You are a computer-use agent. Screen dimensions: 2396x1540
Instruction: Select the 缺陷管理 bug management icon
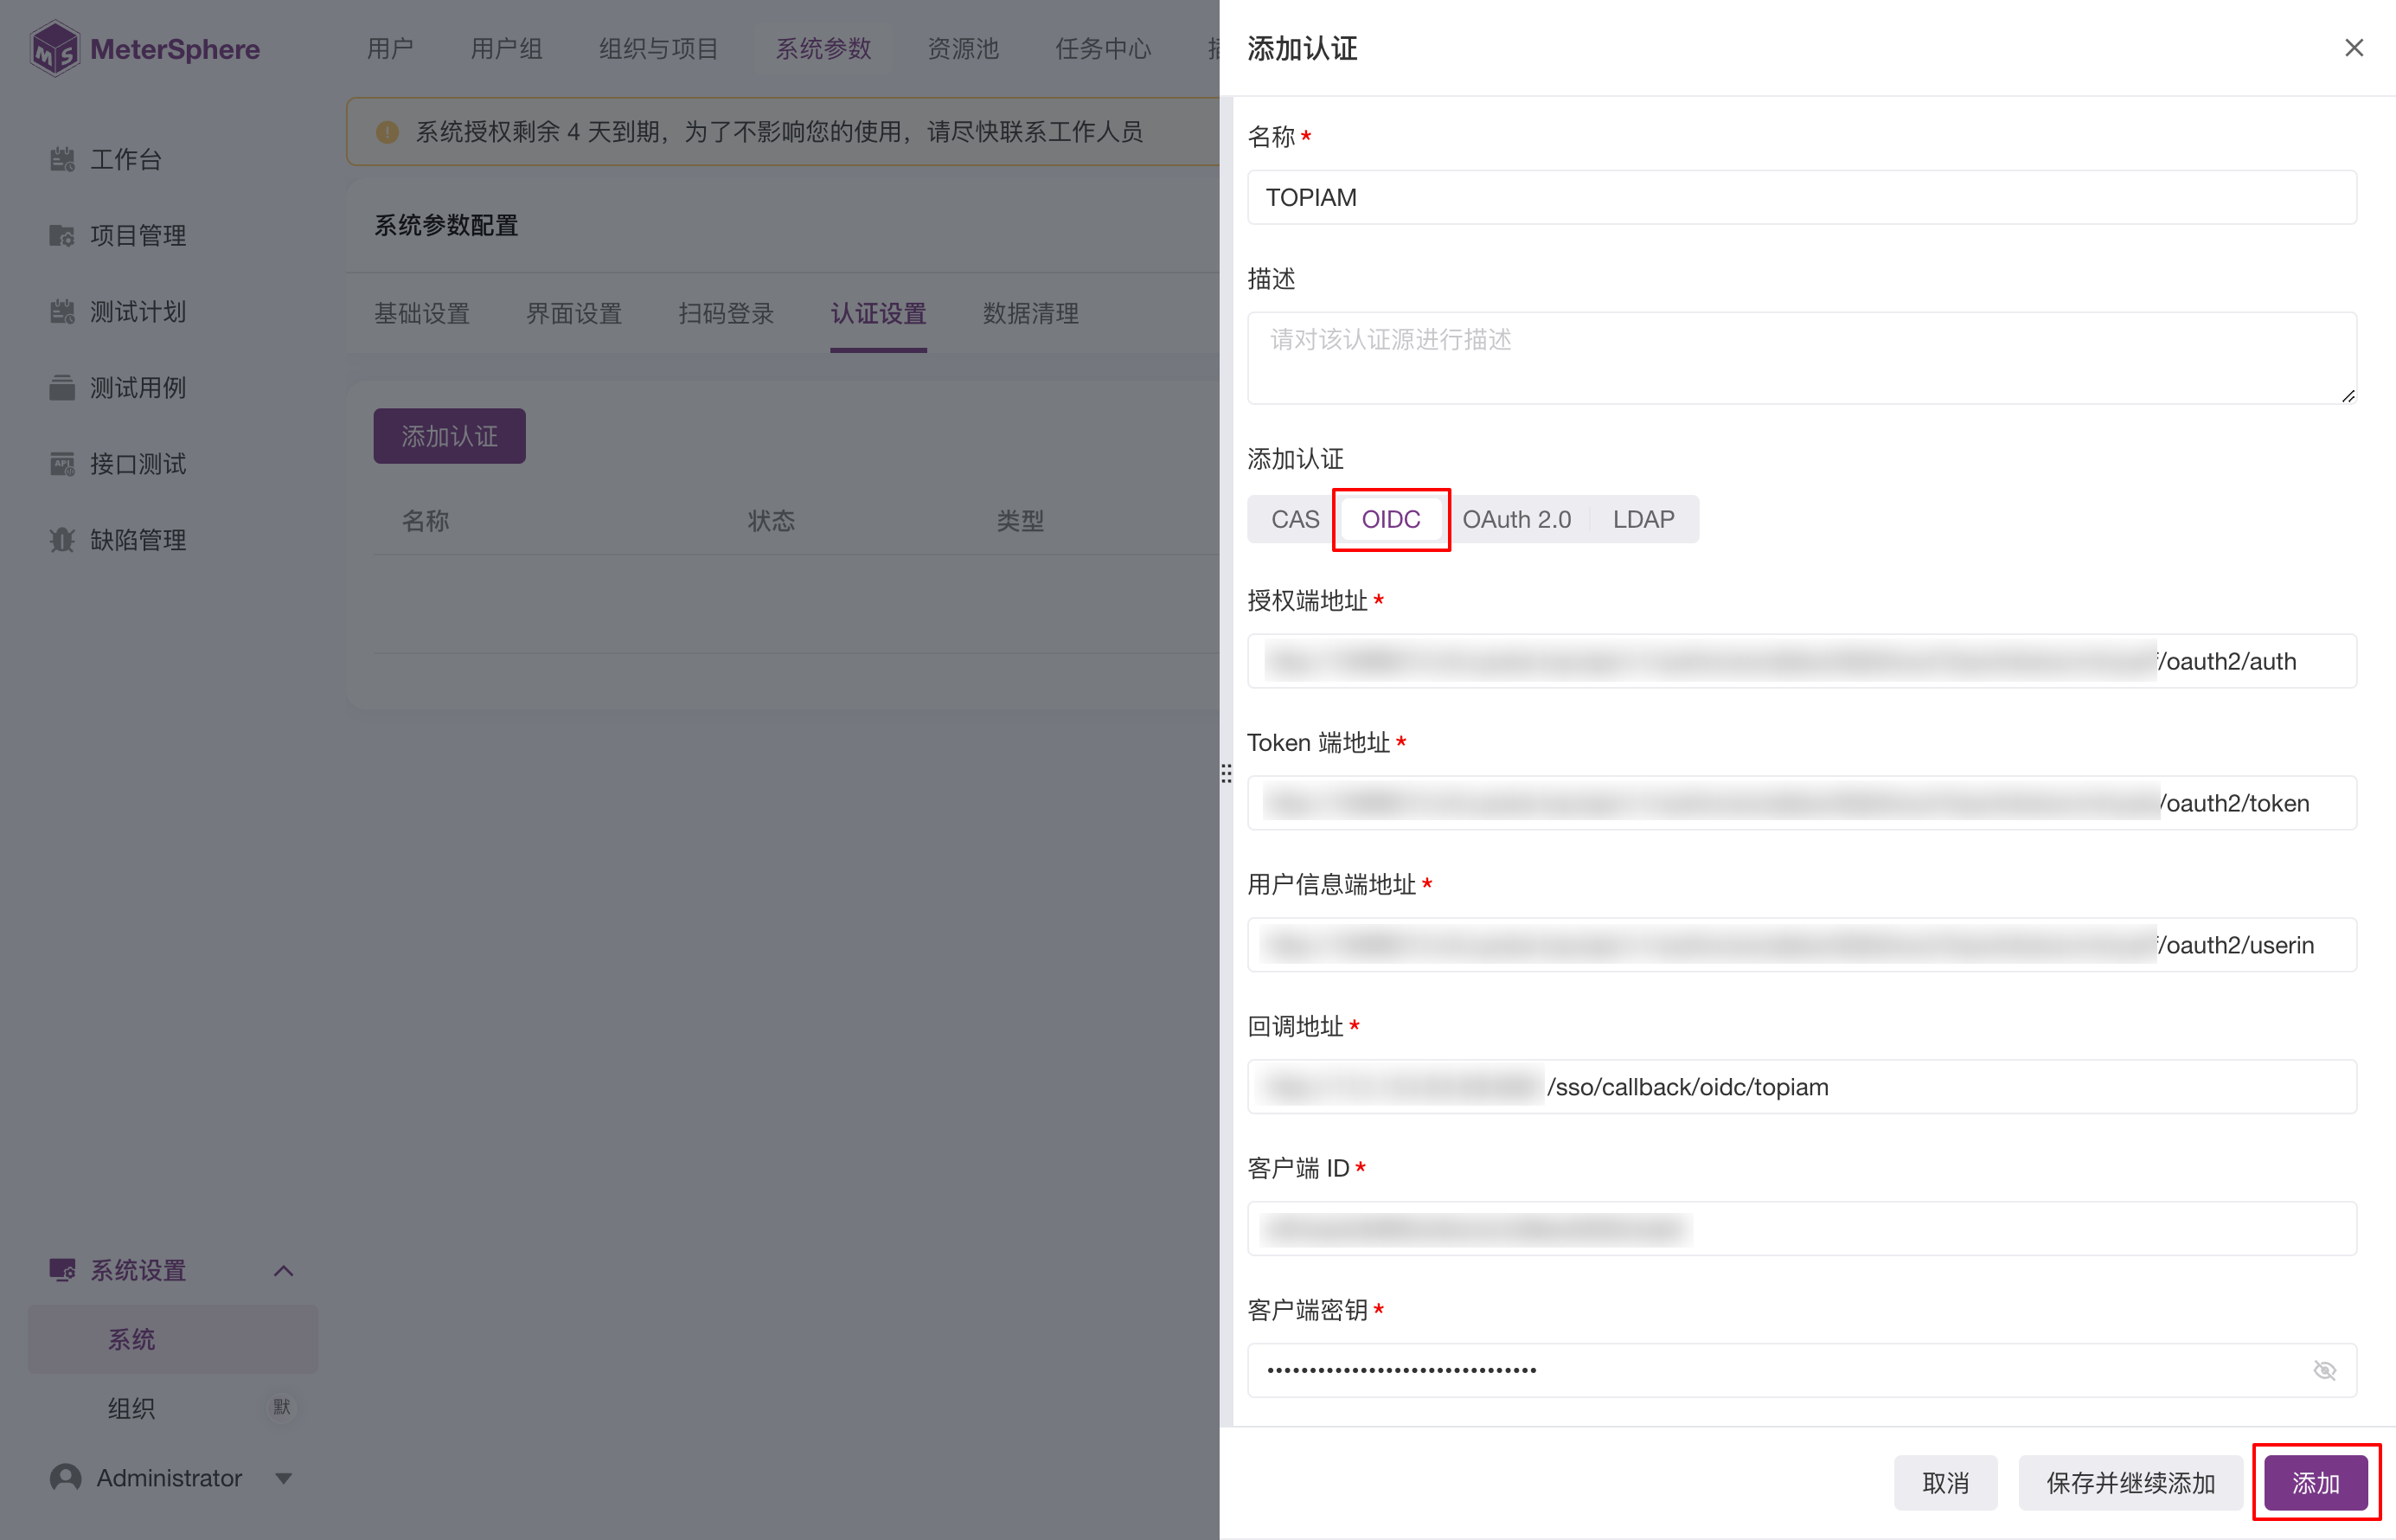(62, 539)
